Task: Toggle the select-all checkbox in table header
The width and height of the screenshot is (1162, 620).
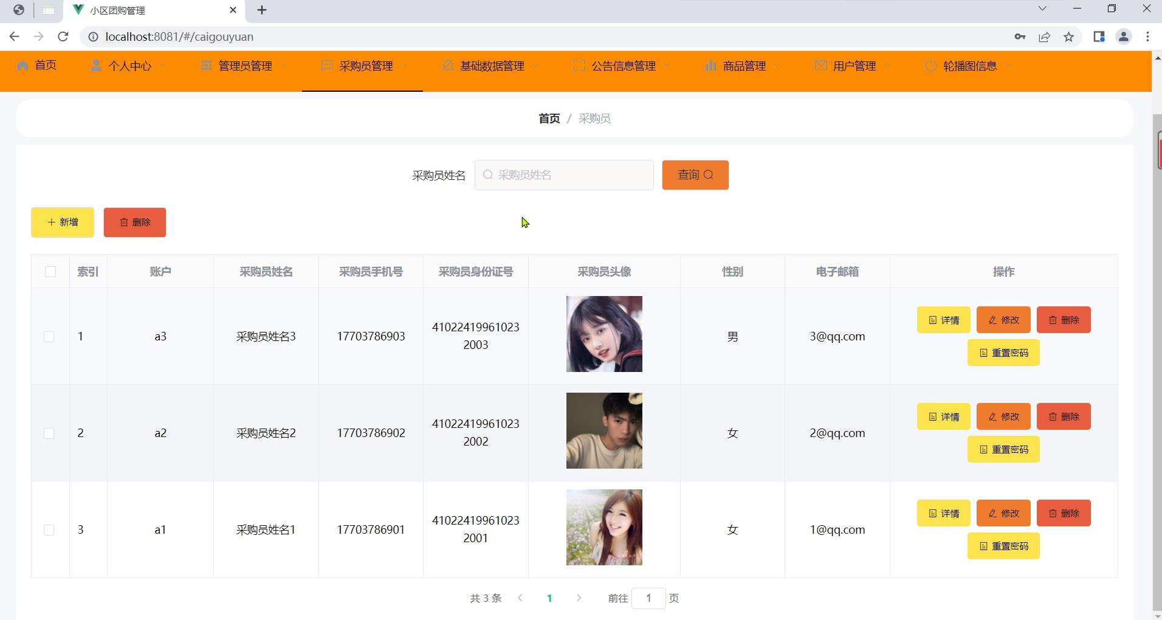Action: pyautogui.click(x=50, y=272)
